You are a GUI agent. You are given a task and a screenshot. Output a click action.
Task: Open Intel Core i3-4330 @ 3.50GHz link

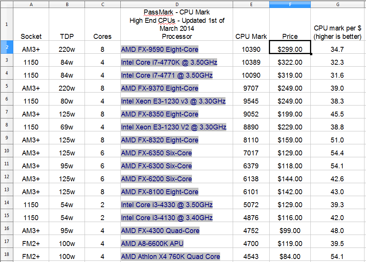[167, 204]
